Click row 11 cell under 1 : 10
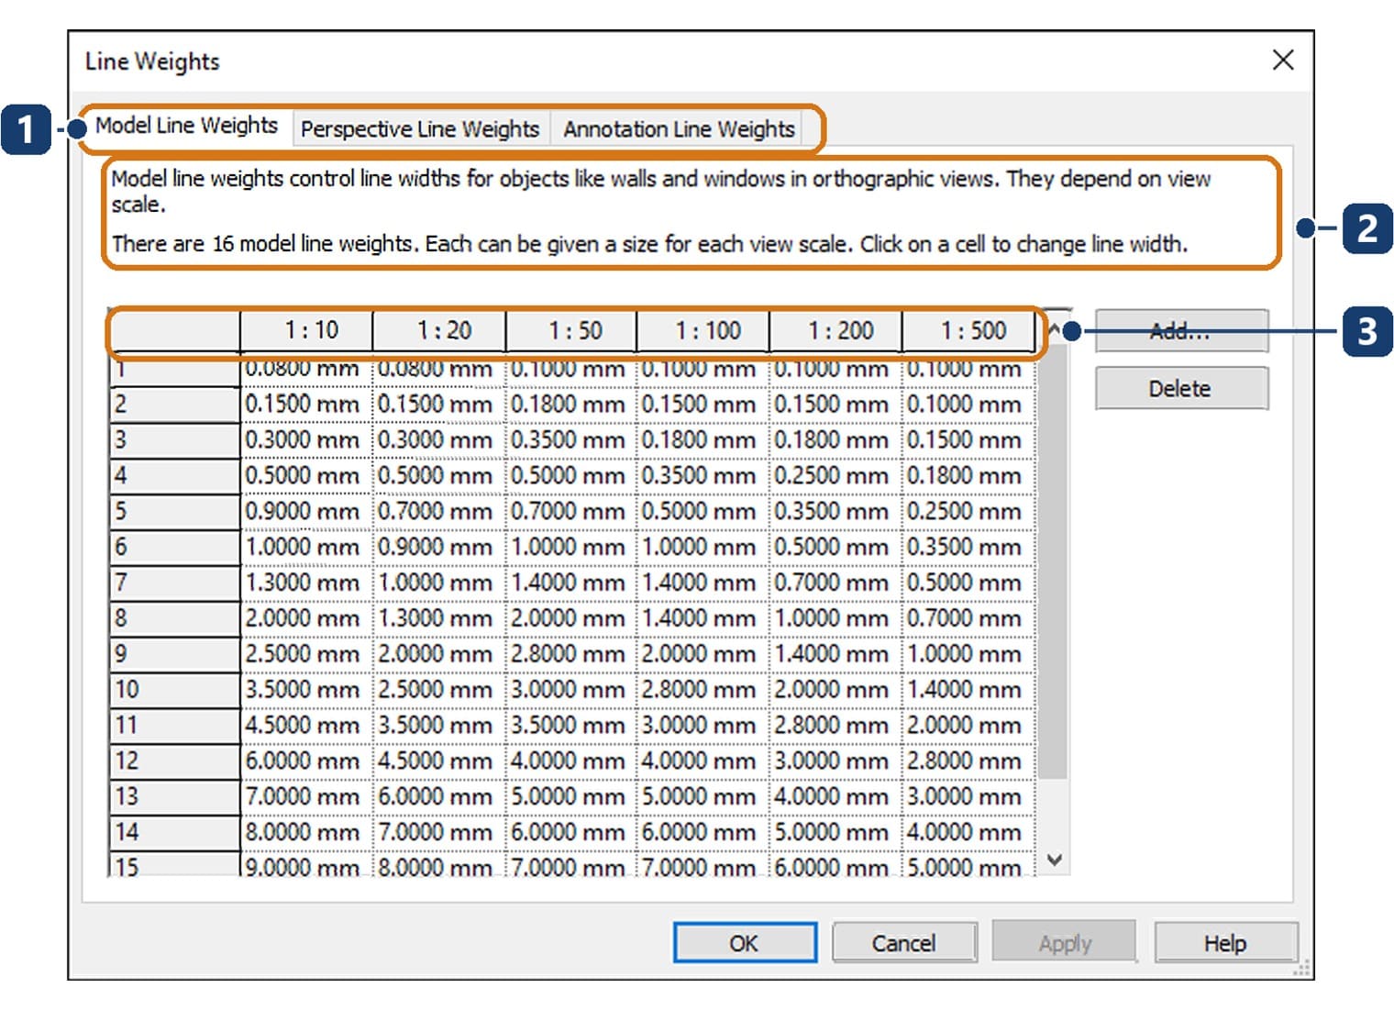The image size is (1394, 1010). (306, 726)
